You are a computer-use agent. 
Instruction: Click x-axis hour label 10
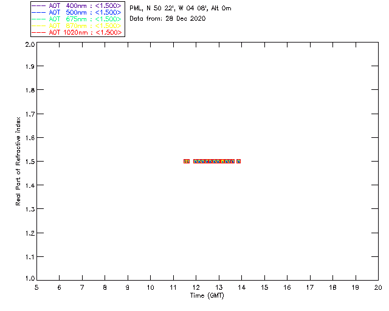click(150, 287)
